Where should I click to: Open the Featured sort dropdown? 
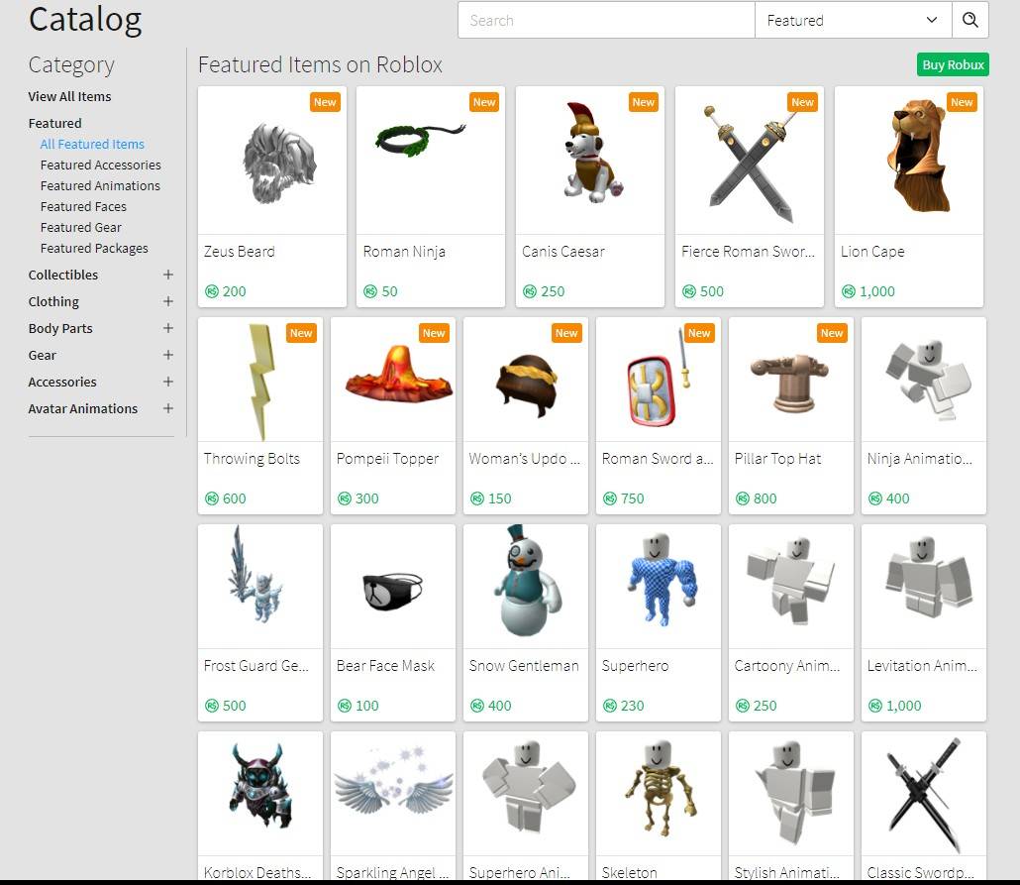[853, 20]
